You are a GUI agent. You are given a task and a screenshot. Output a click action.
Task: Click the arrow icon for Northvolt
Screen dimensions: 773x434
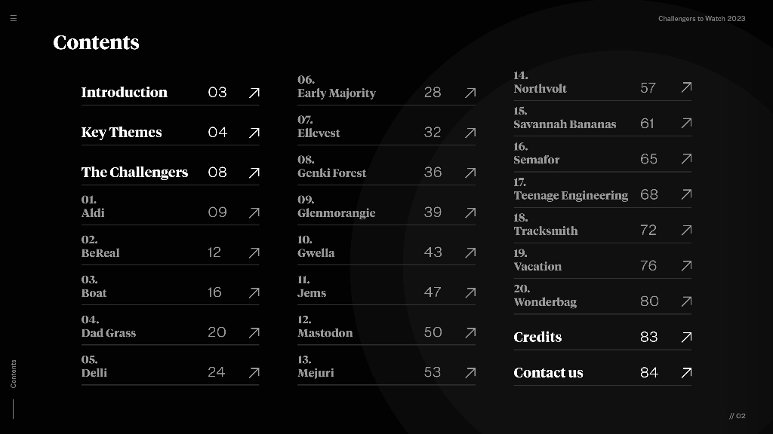[686, 88]
